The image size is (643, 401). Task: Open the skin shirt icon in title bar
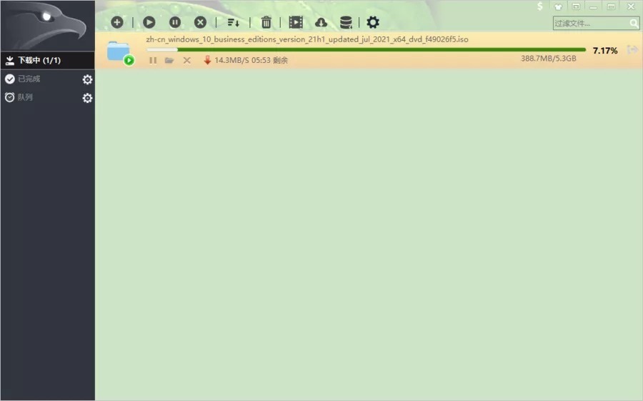558,6
